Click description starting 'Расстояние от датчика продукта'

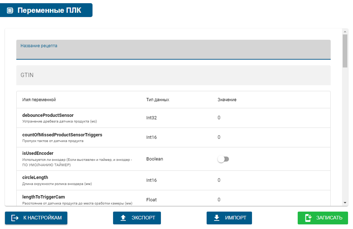[77, 203]
